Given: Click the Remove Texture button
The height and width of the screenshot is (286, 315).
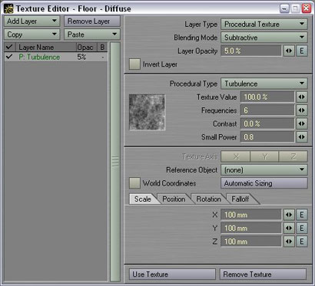Looking at the screenshot, I should [263, 274].
